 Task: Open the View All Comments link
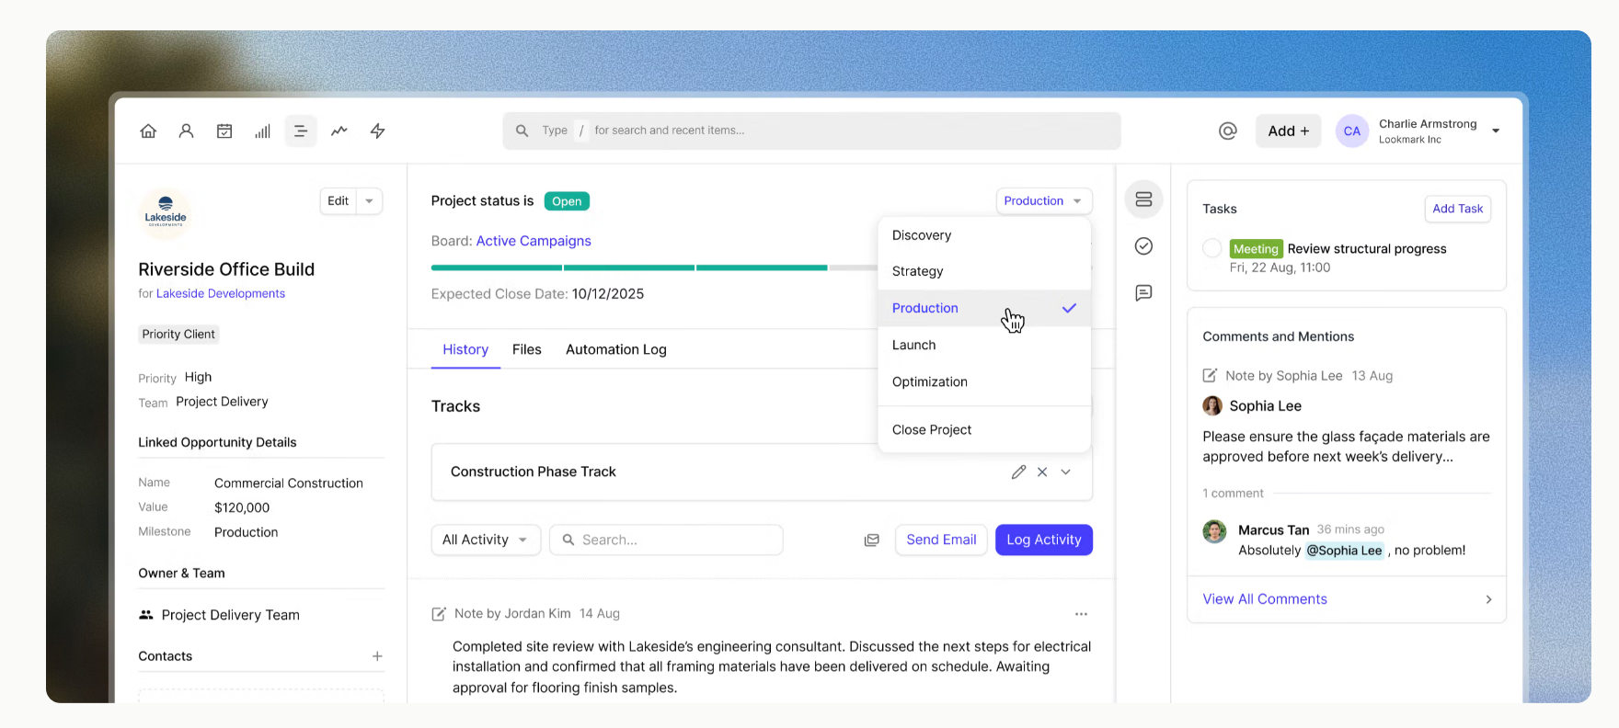[1265, 599]
